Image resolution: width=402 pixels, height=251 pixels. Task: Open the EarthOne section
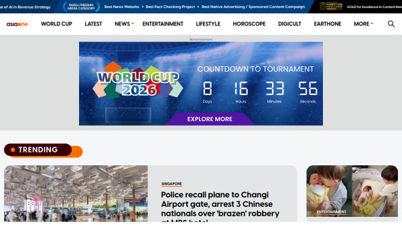click(x=328, y=24)
